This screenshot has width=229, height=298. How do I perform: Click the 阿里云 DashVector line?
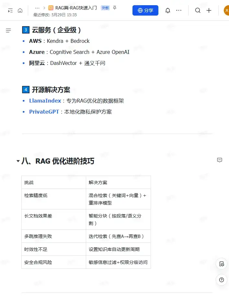pyautogui.click(x=67, y=63)
